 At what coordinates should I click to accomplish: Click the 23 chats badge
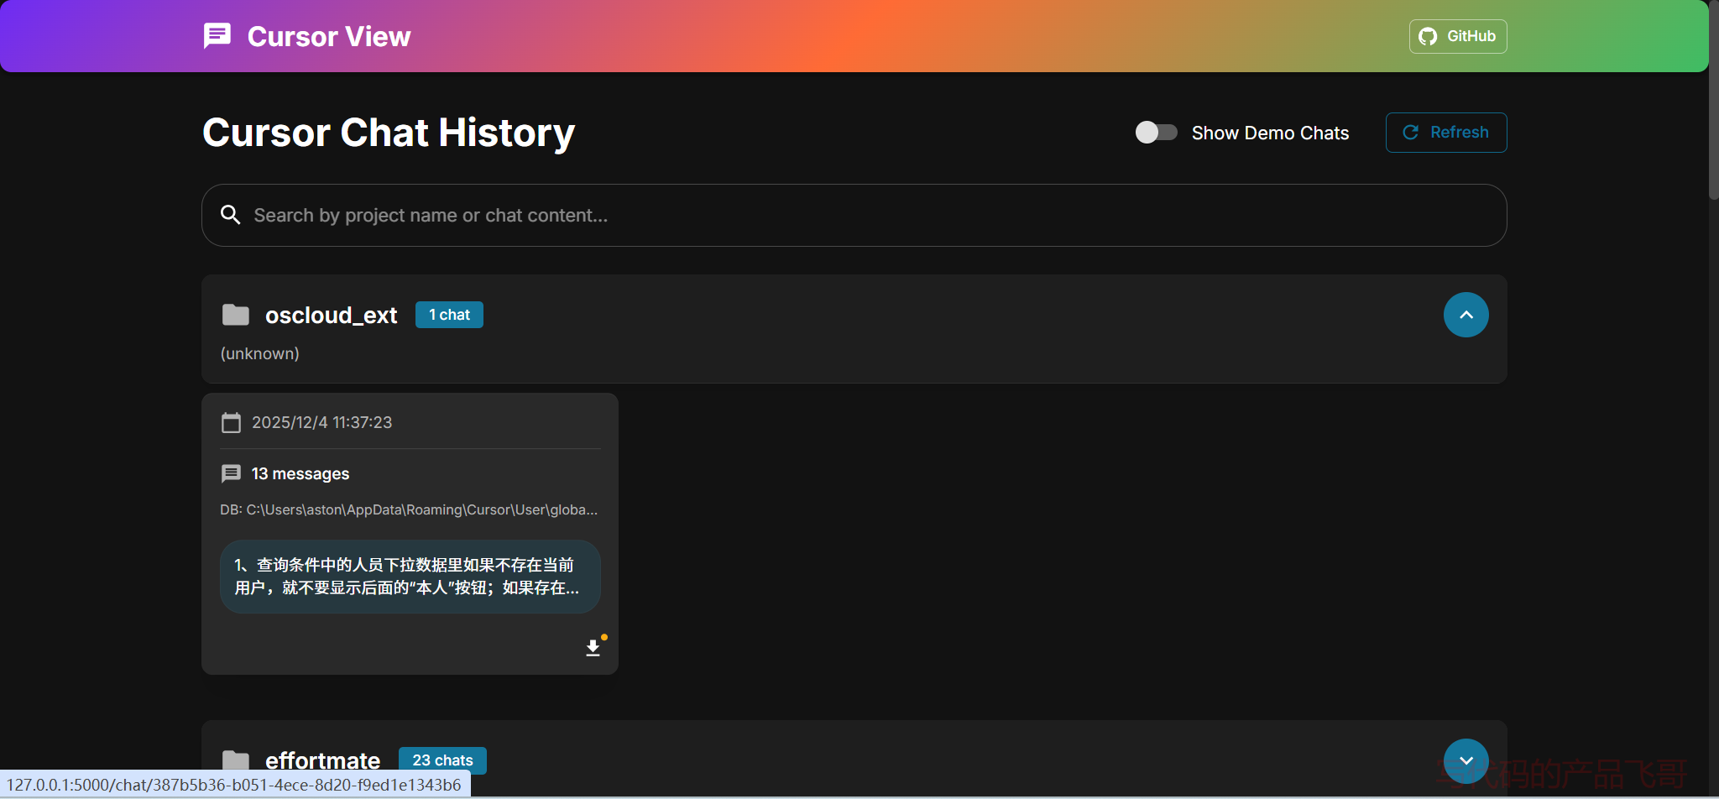coord(442,760)
